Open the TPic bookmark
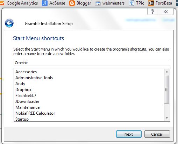 pos(136,3)
